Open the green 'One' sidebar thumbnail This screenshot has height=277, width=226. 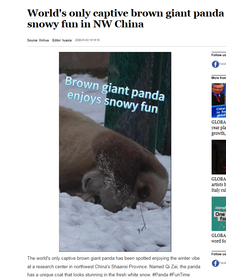[219, 214]
